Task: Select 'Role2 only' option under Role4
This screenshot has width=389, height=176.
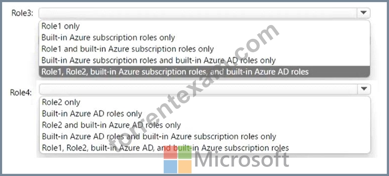Action: pyautogui.click(x=61, y=102)
